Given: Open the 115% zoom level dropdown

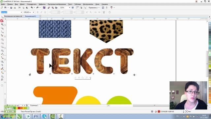Looking at the screenshot, I should coord(70,8).
